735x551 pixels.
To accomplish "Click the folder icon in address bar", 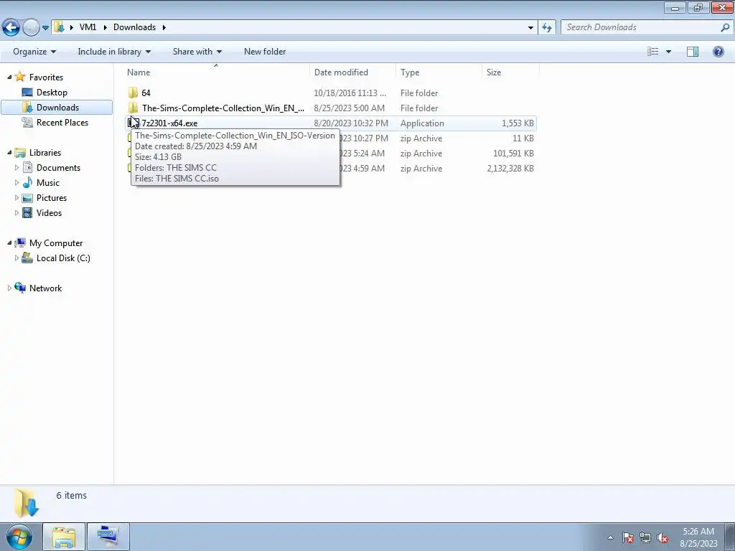I will click(59, 27).
